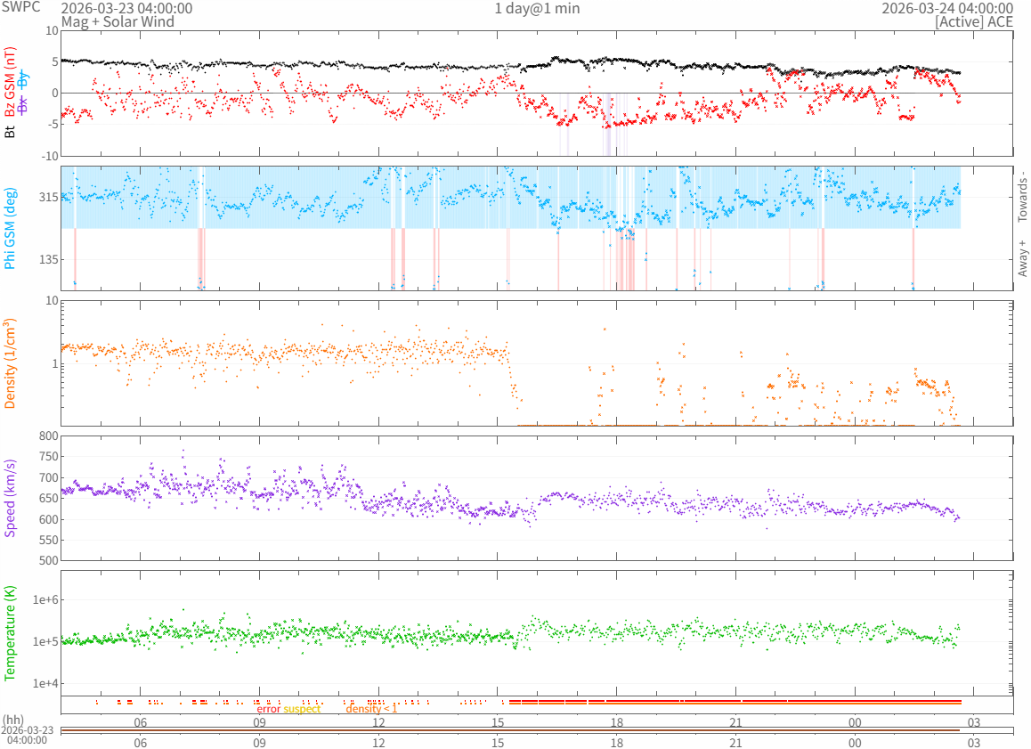
Task: Toggle the black Bt series label
Action: click(11, 132)
